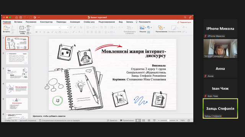Open the font name dropdown
This screenshot has height=137, width=245.
(x=59, y=27)
